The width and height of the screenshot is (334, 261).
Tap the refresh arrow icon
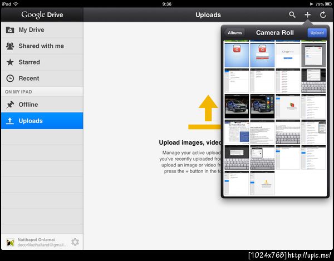323,14
